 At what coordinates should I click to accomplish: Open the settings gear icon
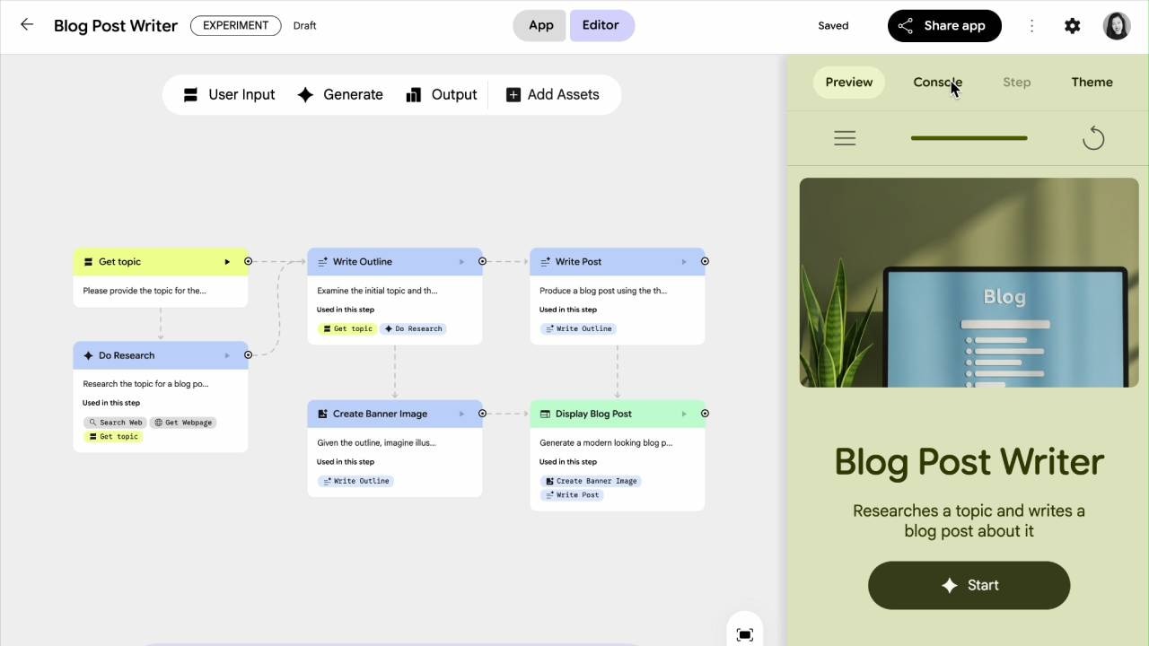pos(1072,26)
